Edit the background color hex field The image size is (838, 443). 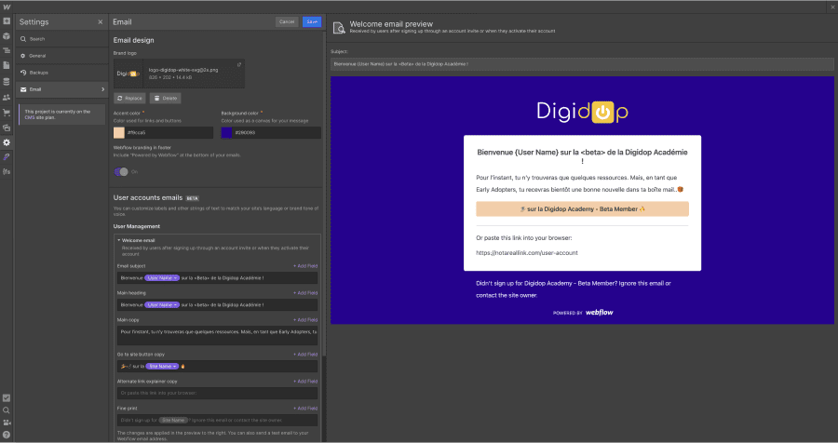pos(277,132)
